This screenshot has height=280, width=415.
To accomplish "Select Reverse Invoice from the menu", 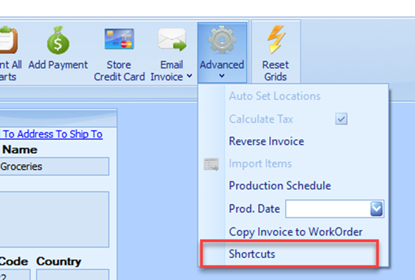I will (x=266, y=141).
